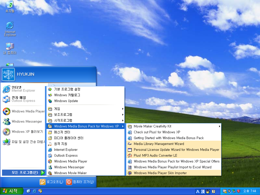Open Check out Plus! for Windows XP
This screenshot has width=260, height=195.
[x=174, y=132]
